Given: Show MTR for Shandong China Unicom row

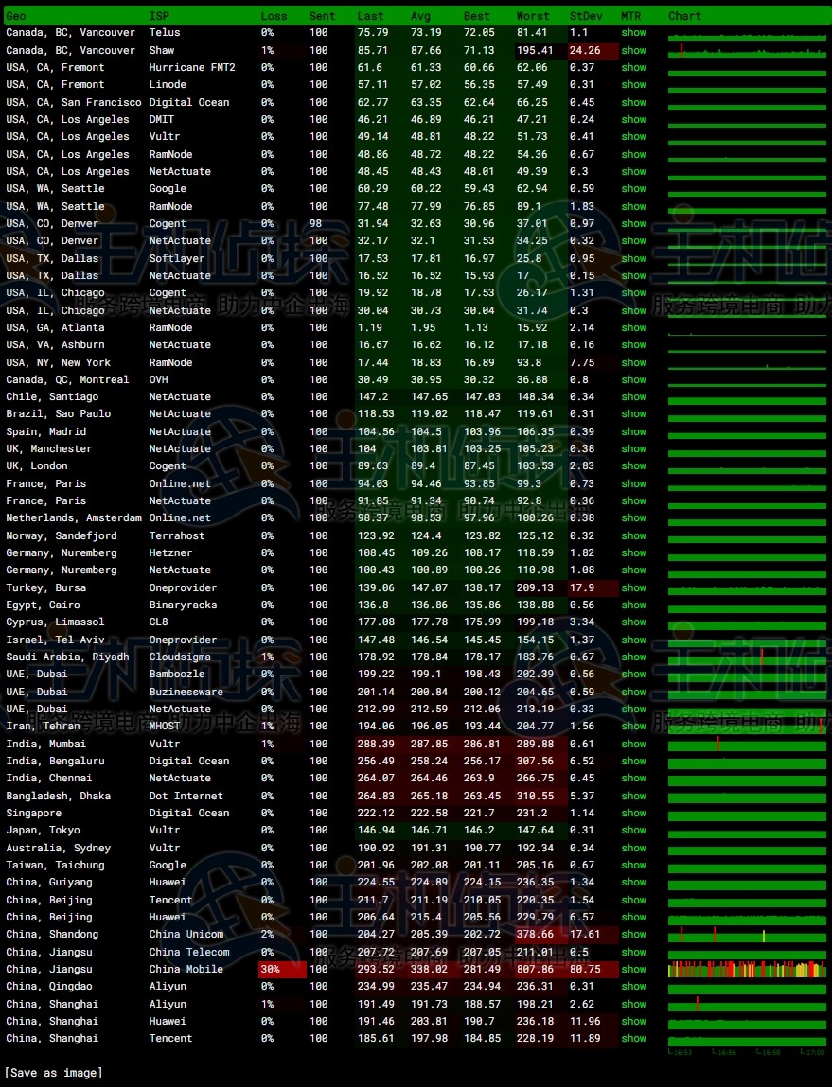Looking at the screenshot, I should (633, 935).
